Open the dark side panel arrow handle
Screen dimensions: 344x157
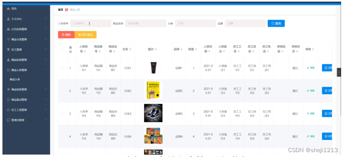tap(339, 72)
